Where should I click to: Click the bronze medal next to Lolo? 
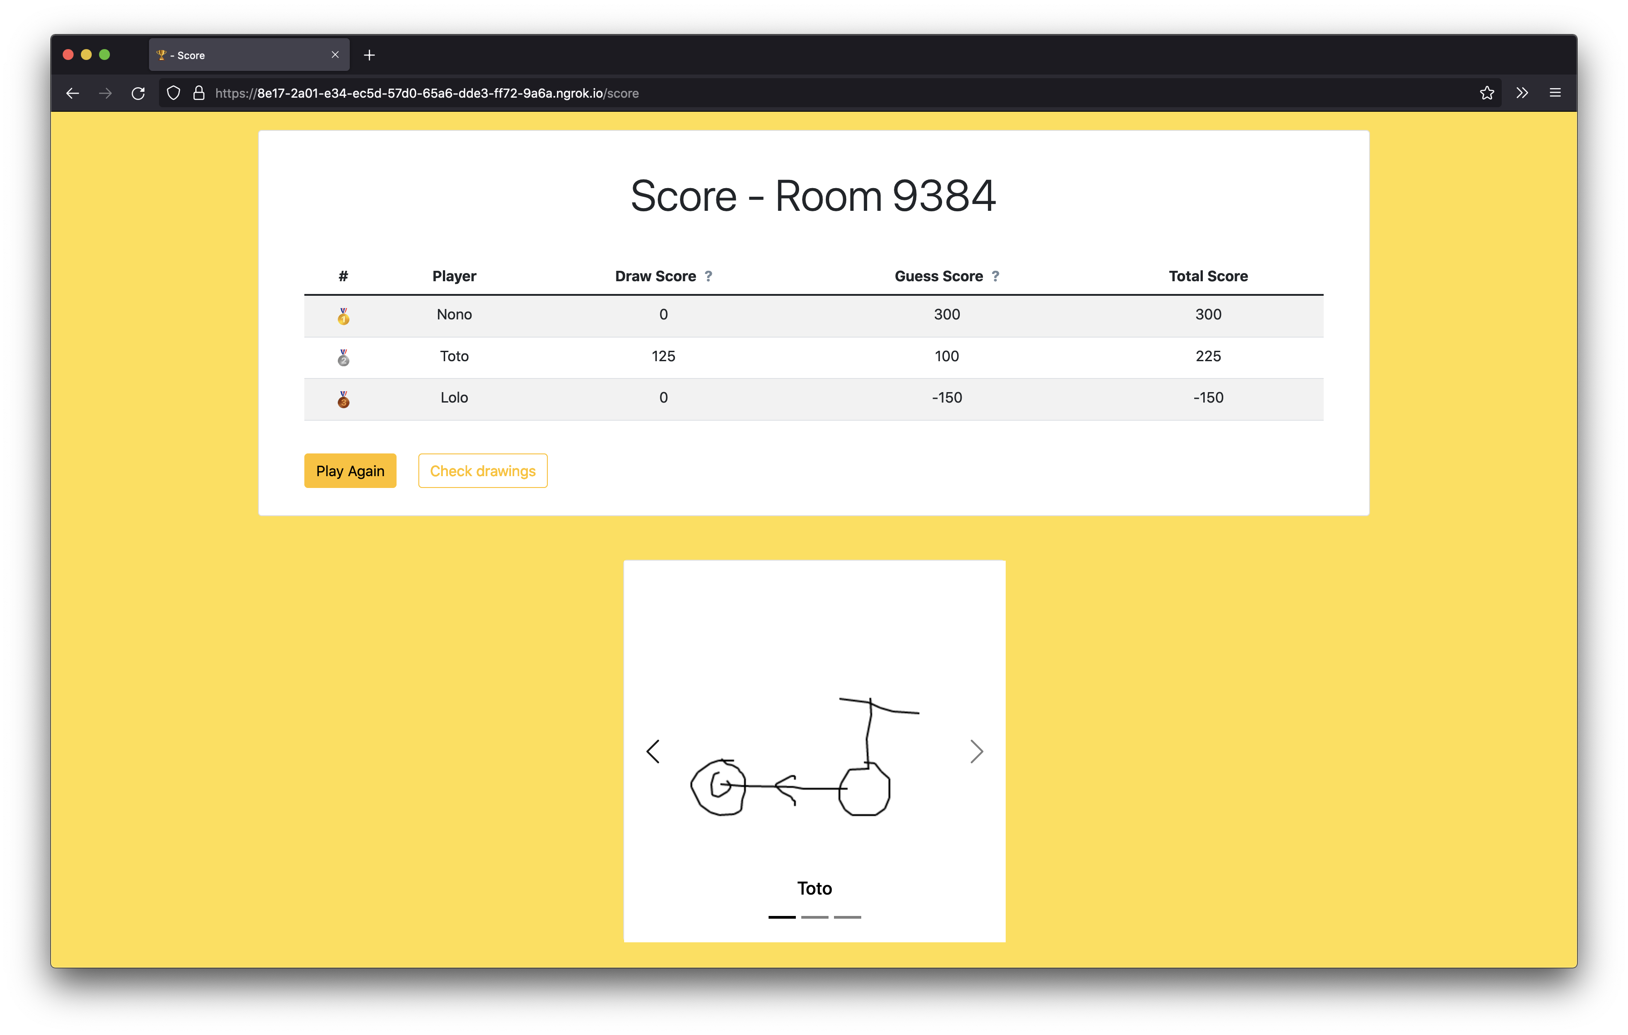point(343,399)
